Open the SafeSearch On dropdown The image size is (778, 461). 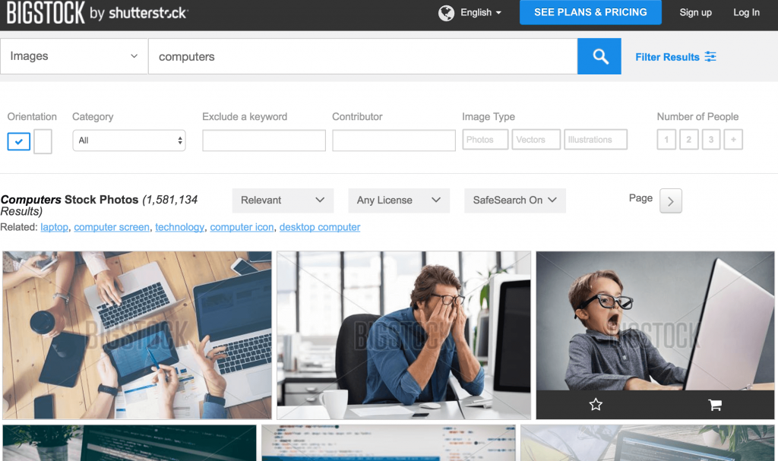514,200
